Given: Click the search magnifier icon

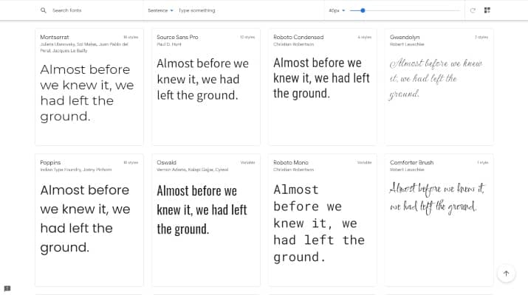Looking at the screenshot, I should tap(43, 10).
